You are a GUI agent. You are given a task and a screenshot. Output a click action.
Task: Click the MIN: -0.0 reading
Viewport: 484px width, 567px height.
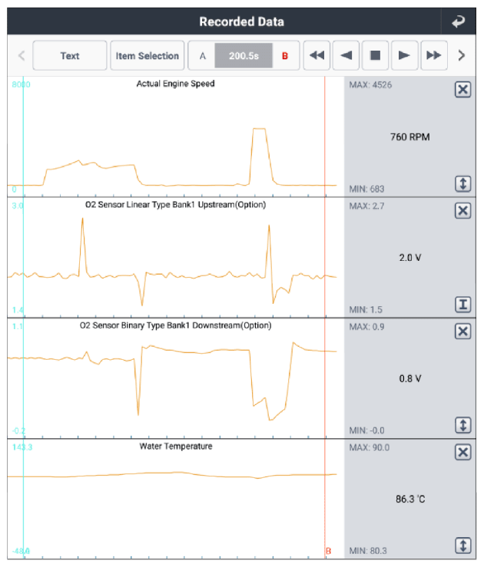(366, 430)
